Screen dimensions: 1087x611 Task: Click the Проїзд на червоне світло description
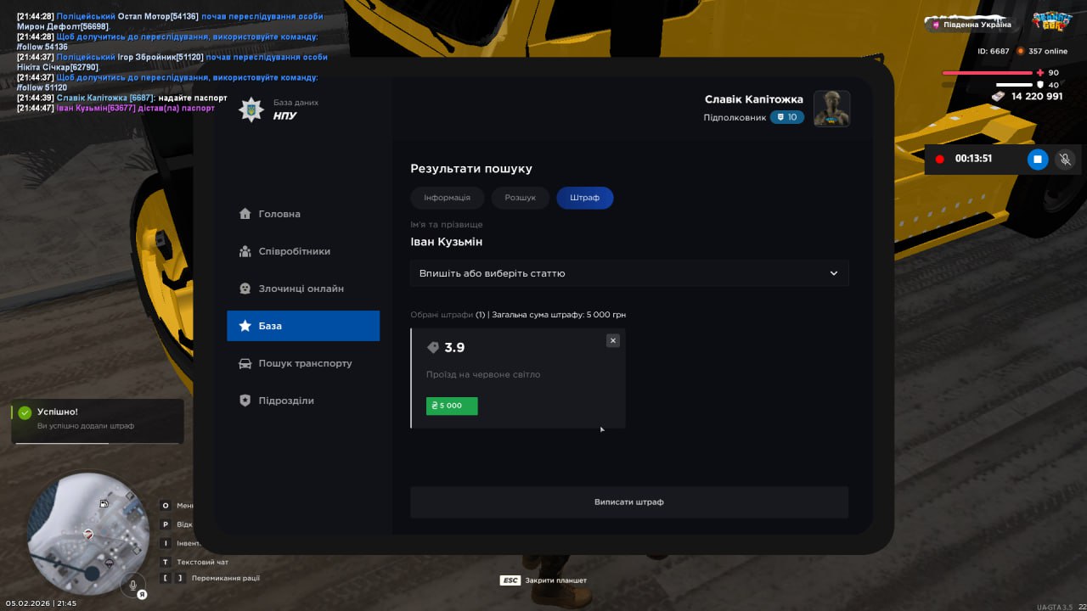(483, 374)
